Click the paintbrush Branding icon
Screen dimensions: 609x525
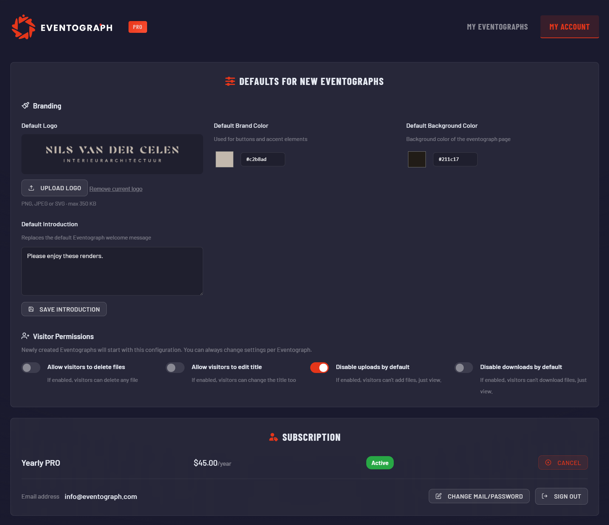click(25, 106)
